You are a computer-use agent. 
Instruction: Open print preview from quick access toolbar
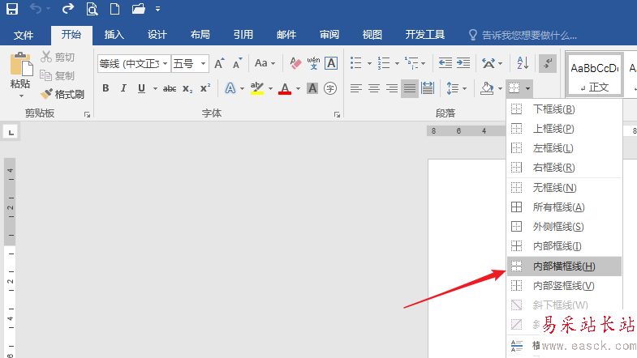(x=93, y=9)
